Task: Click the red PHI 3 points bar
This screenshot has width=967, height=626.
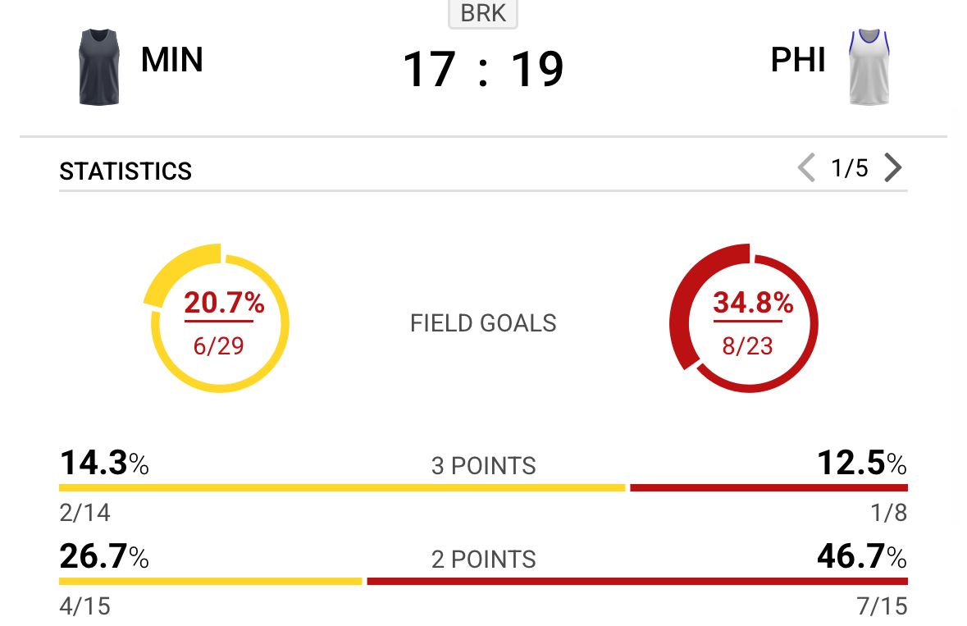Action: 769,488
